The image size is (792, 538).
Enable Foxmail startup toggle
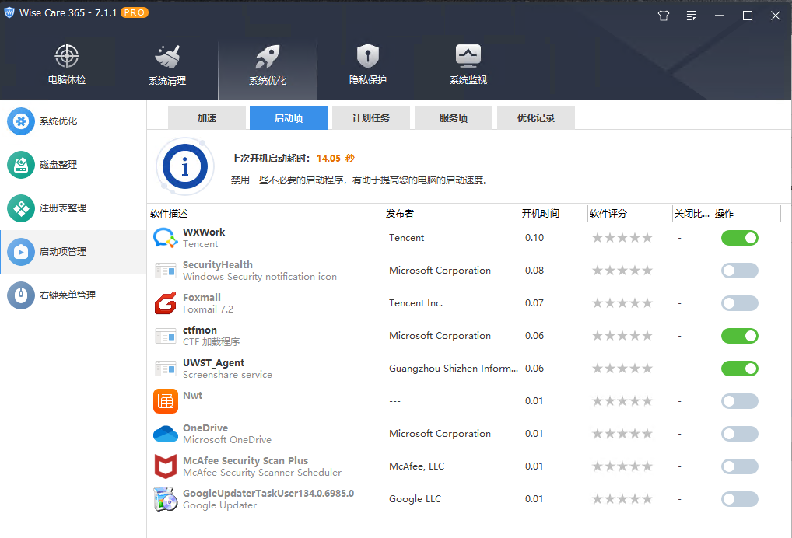click(x=739, y=302)
